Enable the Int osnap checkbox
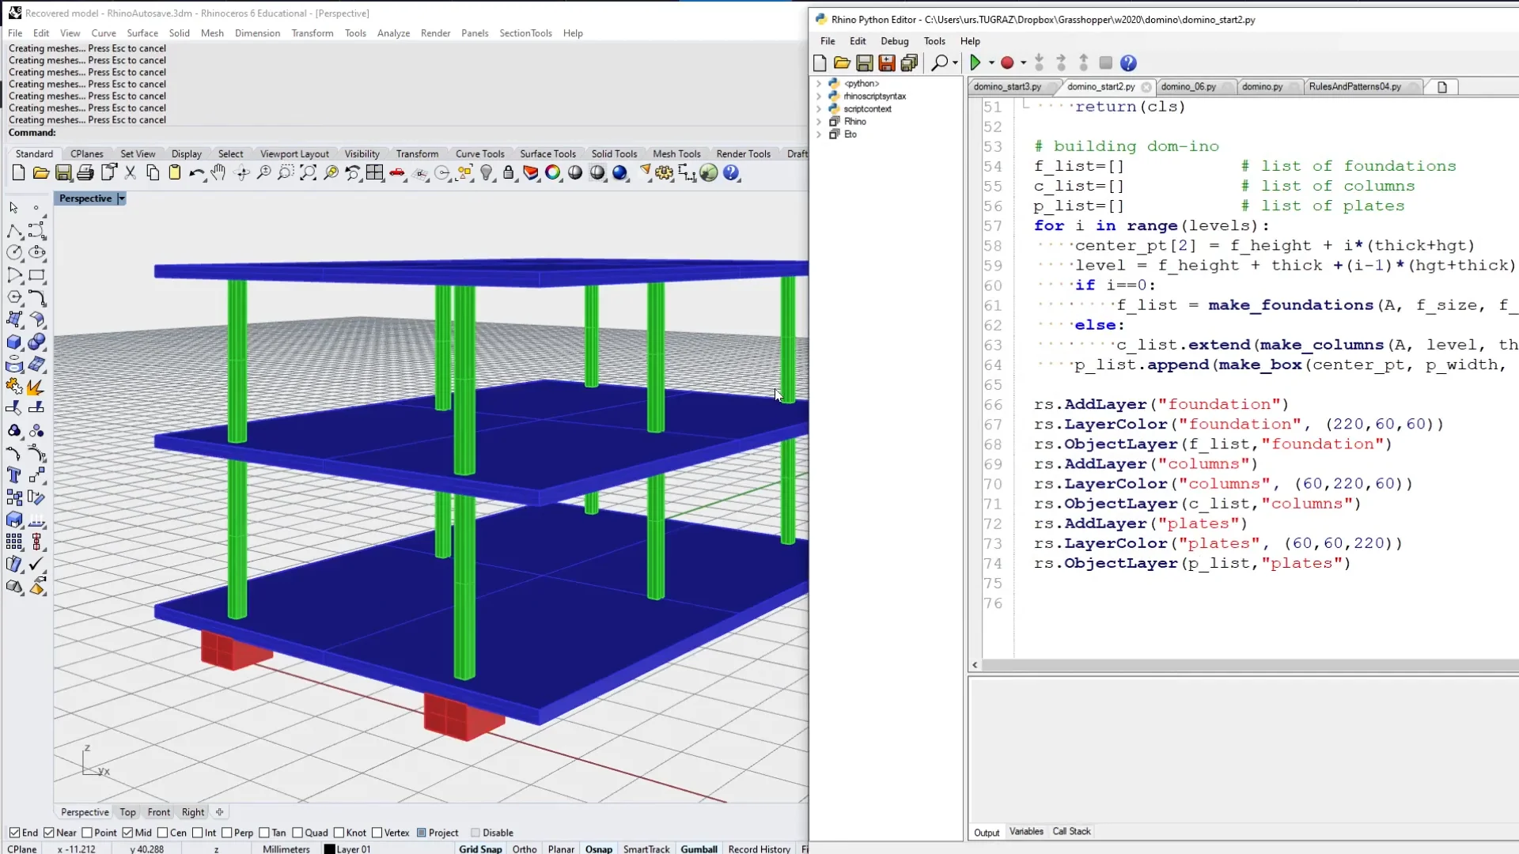The width and height of the screenshot is (1519, 854). click(198, 833)
